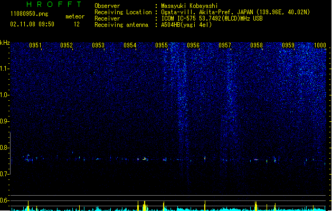
Task: Click the kHz axis unit label
Action: pos(5,43)
